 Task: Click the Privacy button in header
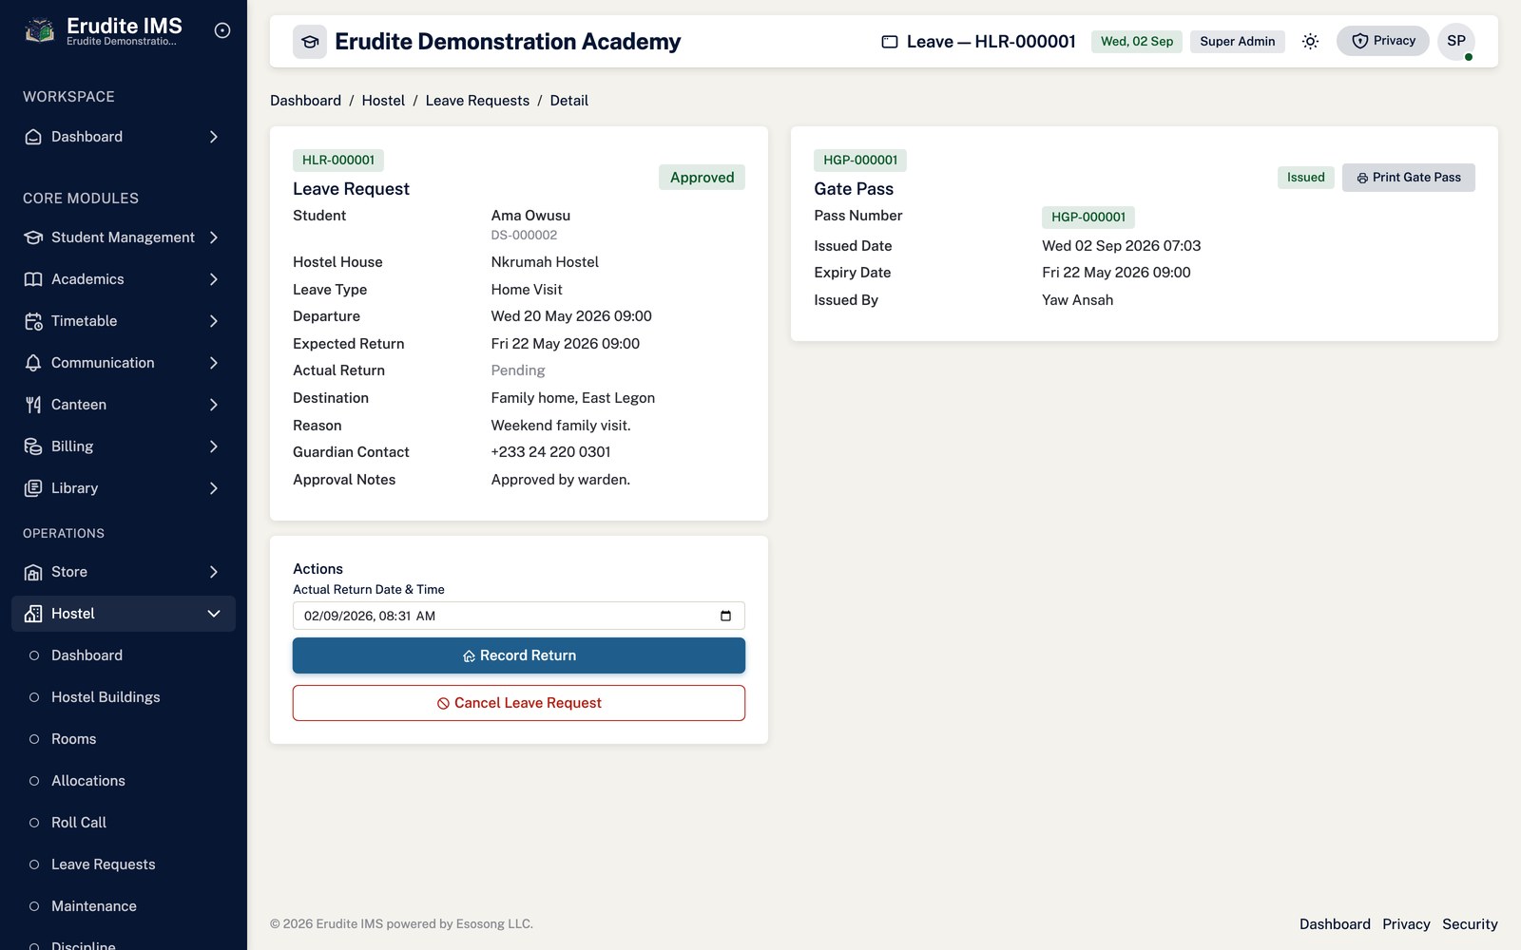[1383, 41]
